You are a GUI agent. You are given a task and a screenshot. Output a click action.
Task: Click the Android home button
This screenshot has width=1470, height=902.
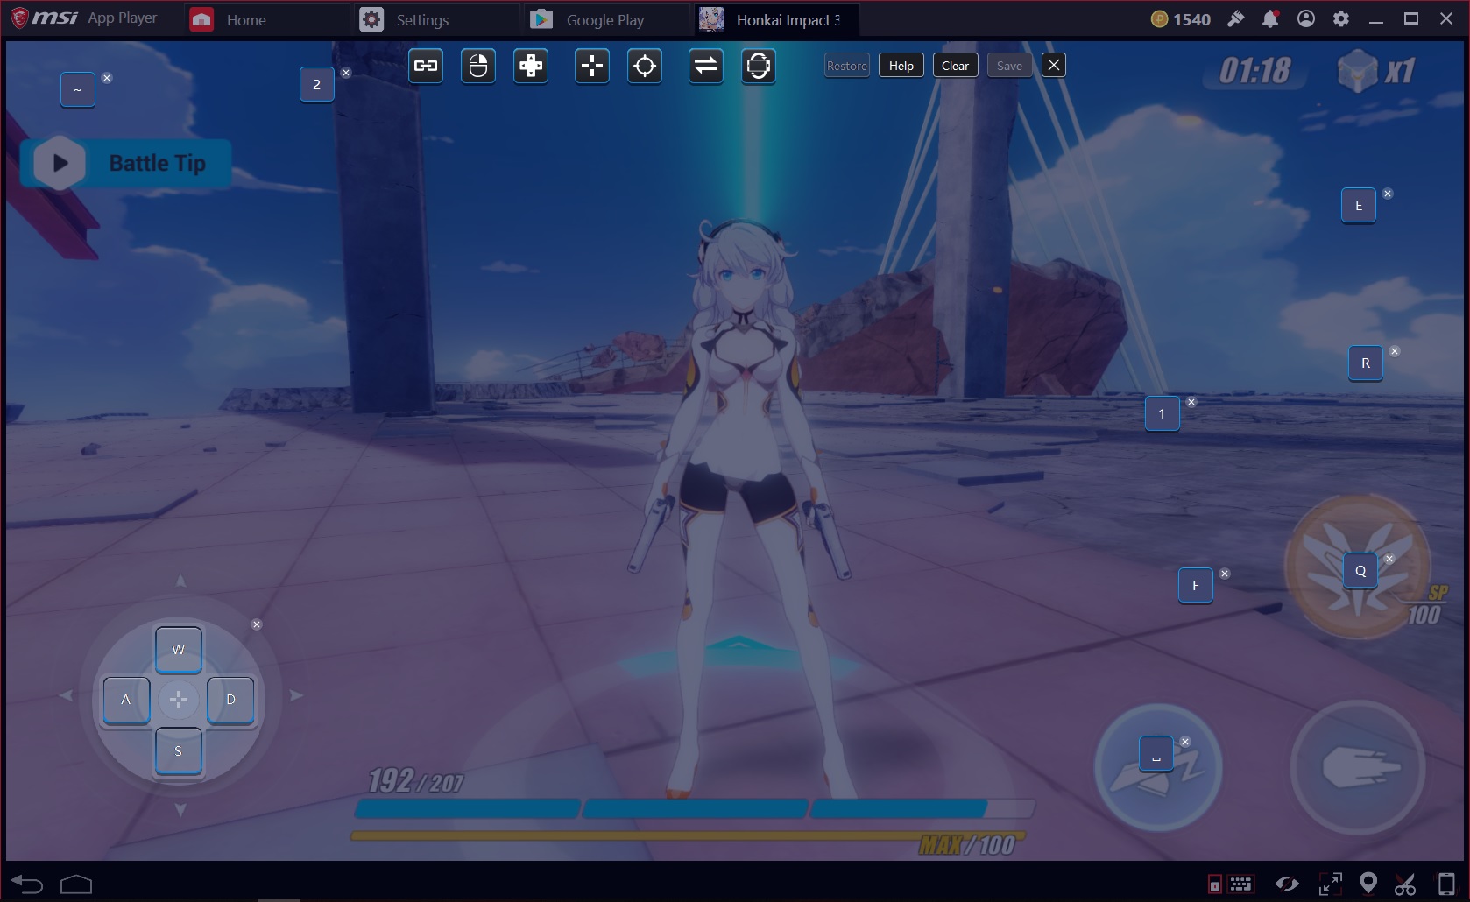tap(76, 884)
